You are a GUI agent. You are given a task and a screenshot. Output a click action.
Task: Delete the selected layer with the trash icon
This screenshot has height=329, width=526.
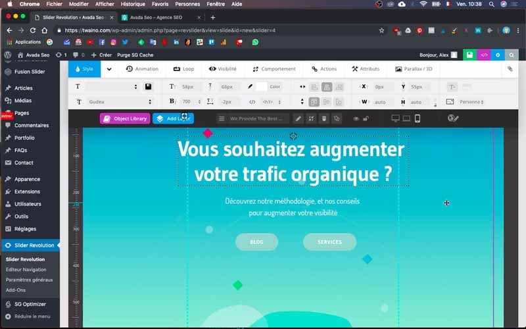tap(324, 118)
